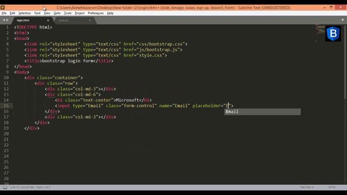Restore down the Sublime Text window
Image resolution: width=347 pixels, height=195 pixels.
pos(331,8)
